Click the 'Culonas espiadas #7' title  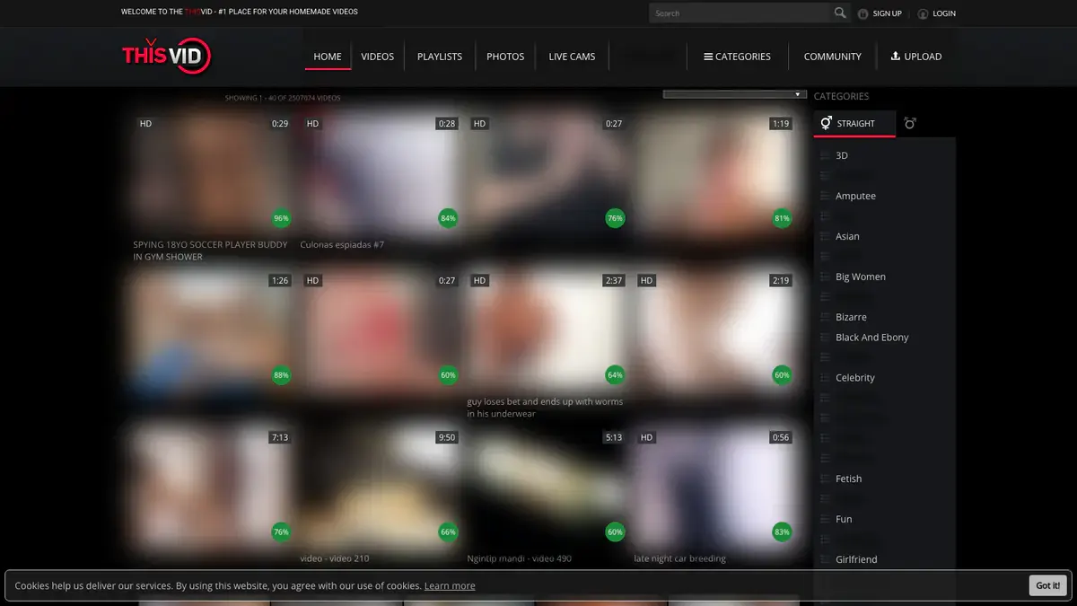[342, 244]
